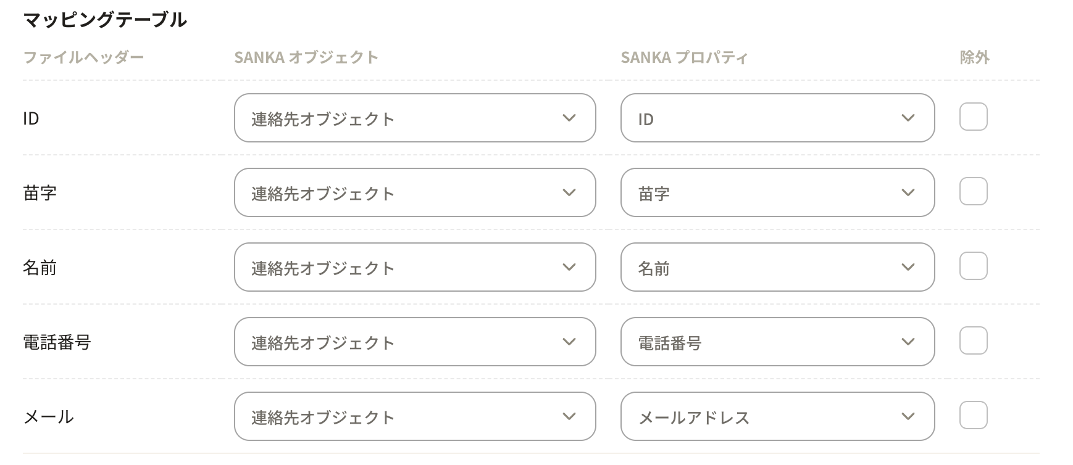Open SANKA object dropdown for メール row
The height and width of the screenshot is (465, 1073).
pyautogui.click(x=414, y=416)
